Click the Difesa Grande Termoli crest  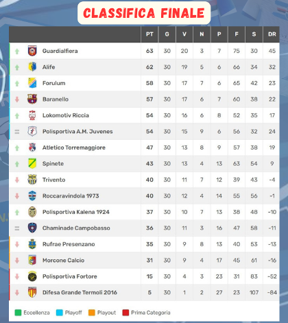(32, 292)
